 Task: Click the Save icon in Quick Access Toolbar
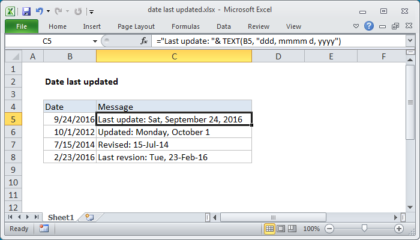pos(27,10)
